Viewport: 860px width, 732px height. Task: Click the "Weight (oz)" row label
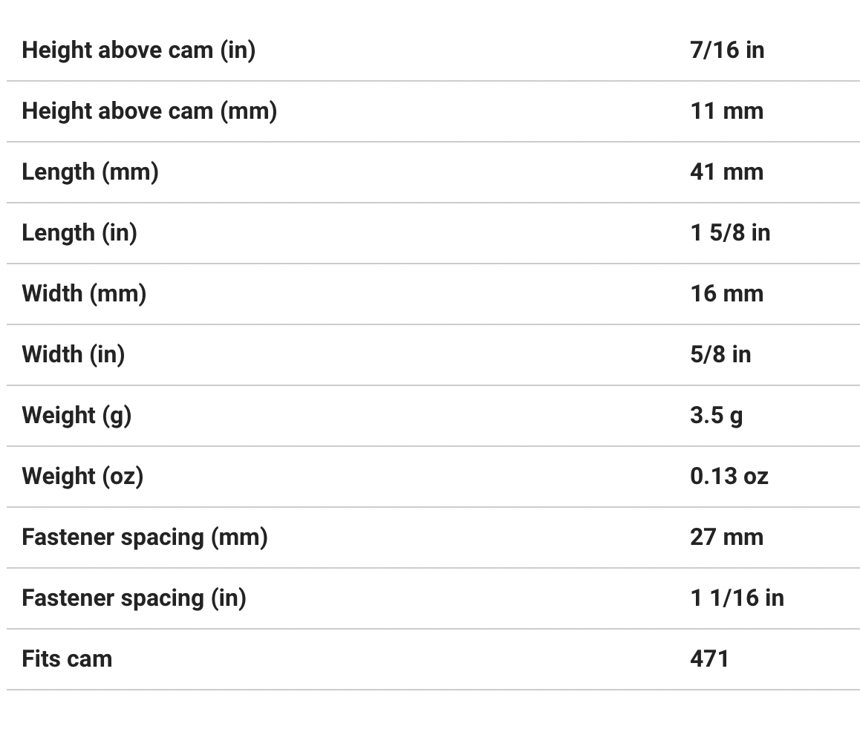click(x=82, y=477)
